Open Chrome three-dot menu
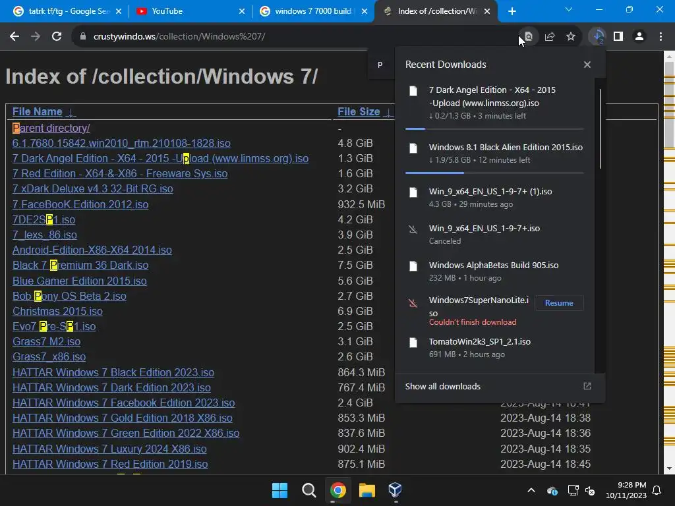Viewport: 675px width, 506px height. click(x=660, y=37)
